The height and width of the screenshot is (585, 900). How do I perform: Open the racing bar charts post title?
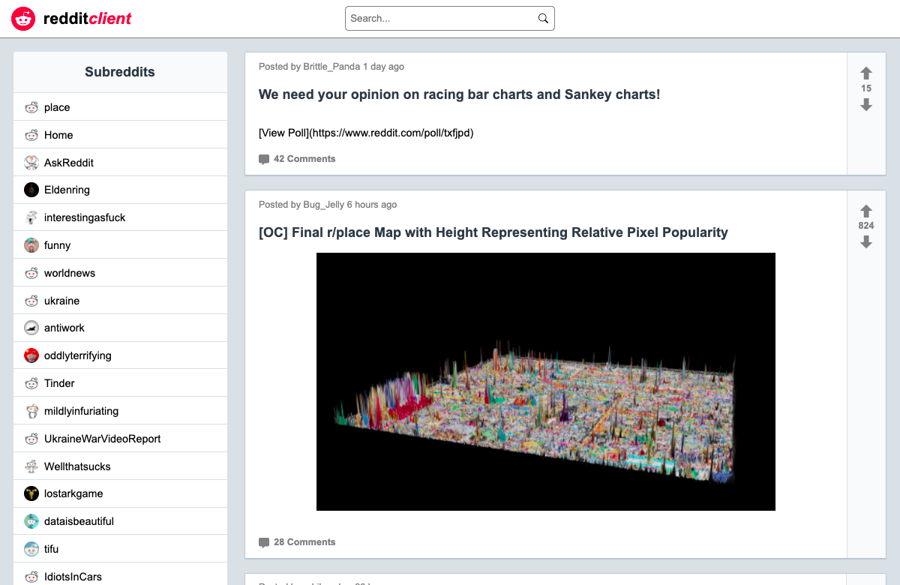pyautogui.click(x=459, y=94)
